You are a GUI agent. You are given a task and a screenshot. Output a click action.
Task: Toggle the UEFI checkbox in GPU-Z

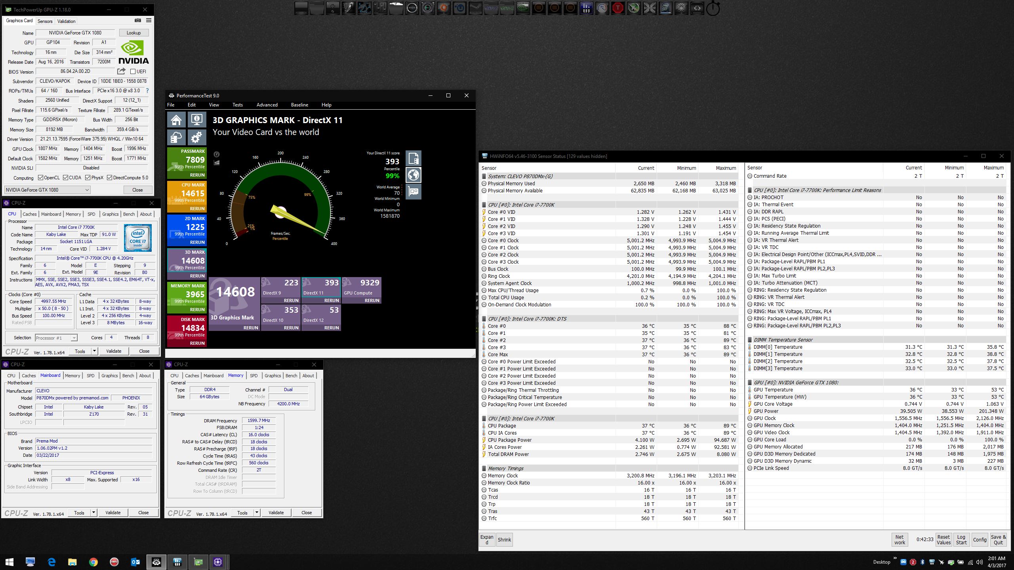pyautogui.click(x=133, y=72)
